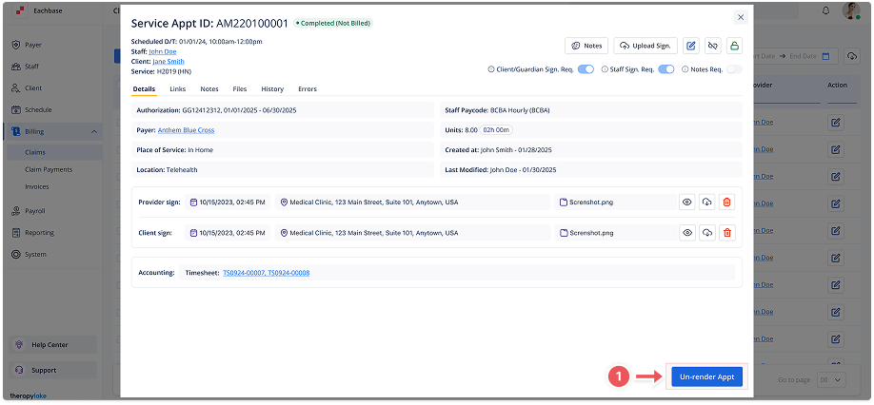Delete the Client sign file
The height and width of the screenshot is (405, 874).
pyautogui.click(x=726, y=233)
